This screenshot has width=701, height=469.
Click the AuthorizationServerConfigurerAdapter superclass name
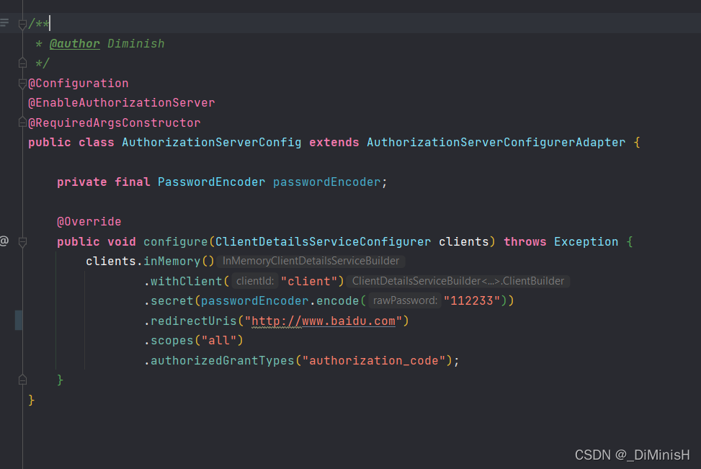pyautogui.click(x=496, y=142)
